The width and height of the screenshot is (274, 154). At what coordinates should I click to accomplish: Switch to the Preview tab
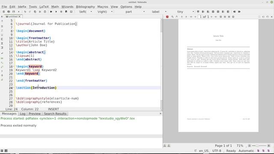tap(35, 114)
